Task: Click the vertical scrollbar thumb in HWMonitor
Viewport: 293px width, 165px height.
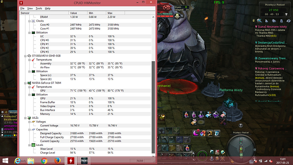Action: pyautogui.click(x=153, y=107)
